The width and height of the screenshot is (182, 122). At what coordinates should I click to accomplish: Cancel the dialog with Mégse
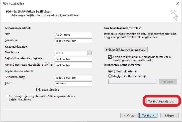click(169, 115)
